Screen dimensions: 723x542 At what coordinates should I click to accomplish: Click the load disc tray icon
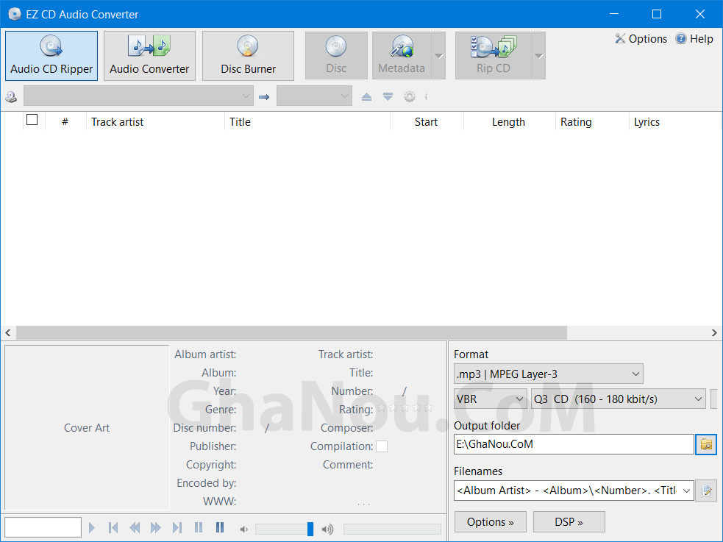pyautogui.click(x=388, y=97)
